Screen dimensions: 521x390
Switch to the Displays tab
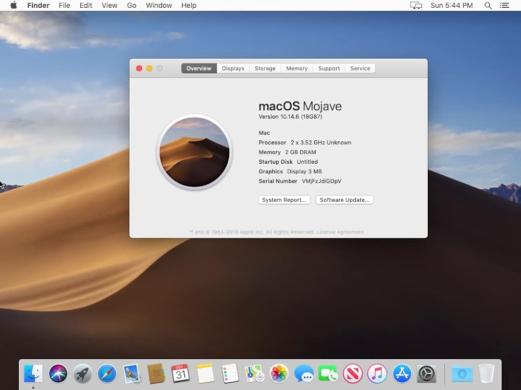[x=233, y=68]
